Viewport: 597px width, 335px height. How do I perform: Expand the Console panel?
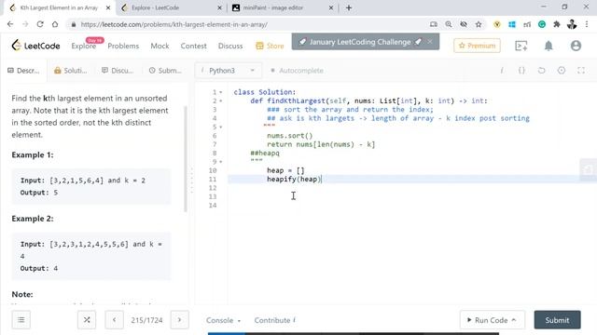tap(223, 320)
